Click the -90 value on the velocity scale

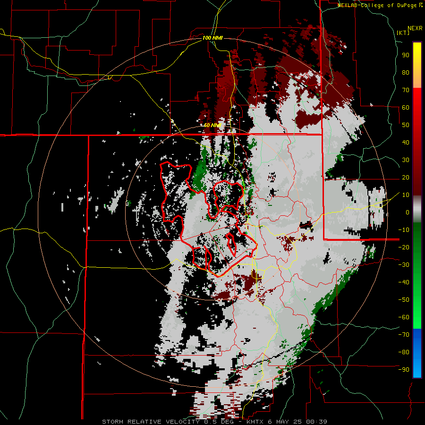click(x=404, y=370)
